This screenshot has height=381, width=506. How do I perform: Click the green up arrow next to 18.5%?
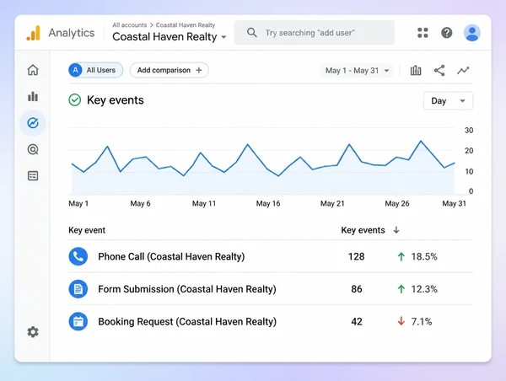401,256
